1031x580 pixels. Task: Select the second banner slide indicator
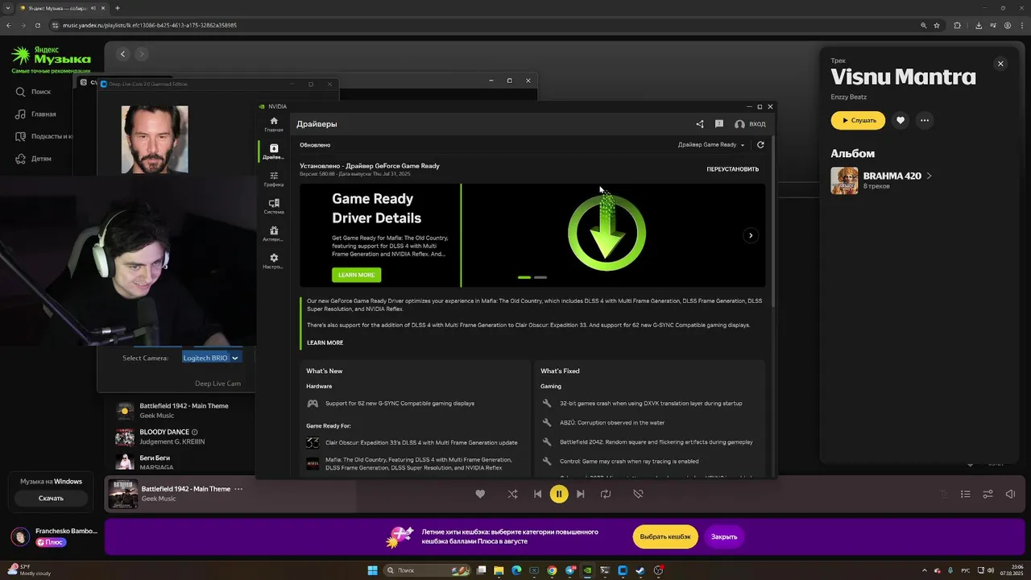pos(540,277)
